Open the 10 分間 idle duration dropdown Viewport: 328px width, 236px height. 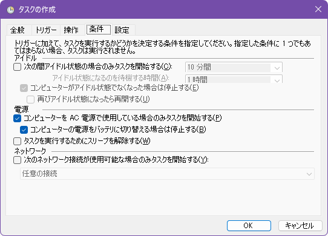point(234,67)
